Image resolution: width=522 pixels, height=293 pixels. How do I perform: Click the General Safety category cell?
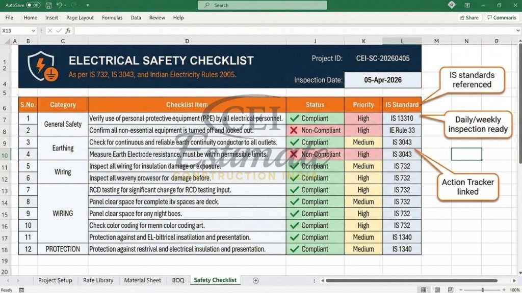point(63,124)
